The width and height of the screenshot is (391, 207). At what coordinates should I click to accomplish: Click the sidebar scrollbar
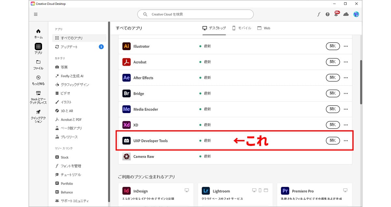[109, 112]
